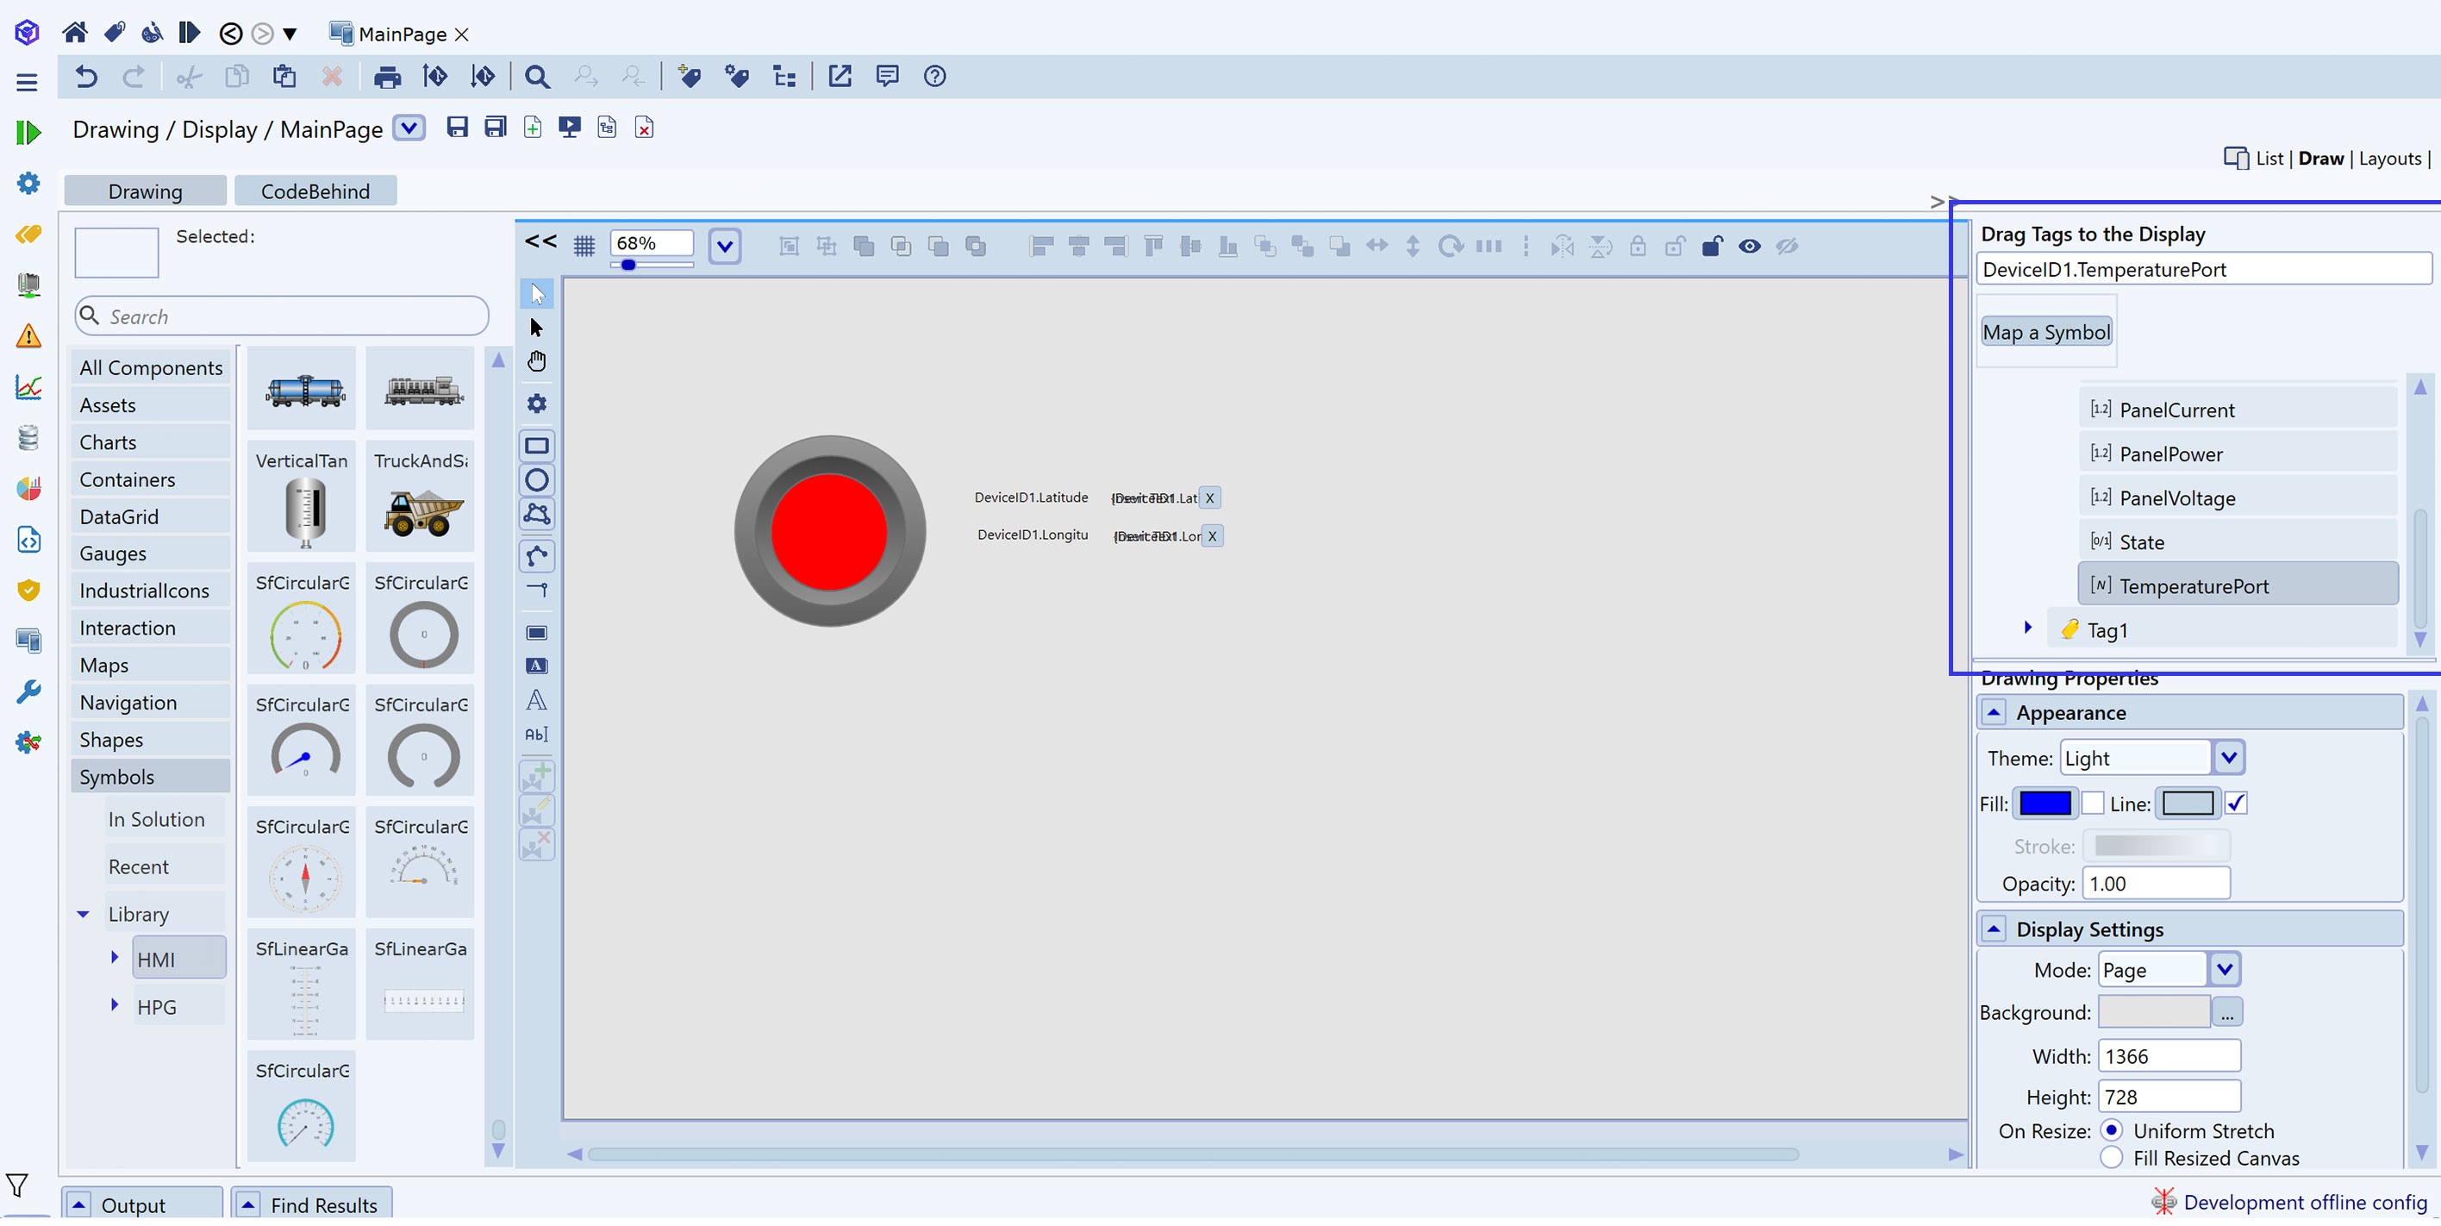
Task: Click the component Search field
Action: [x=284, y=316]
